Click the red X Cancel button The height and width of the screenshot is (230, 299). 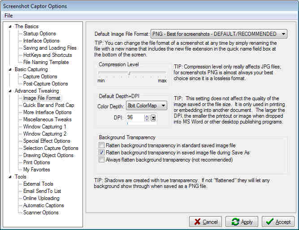(205, 221)
